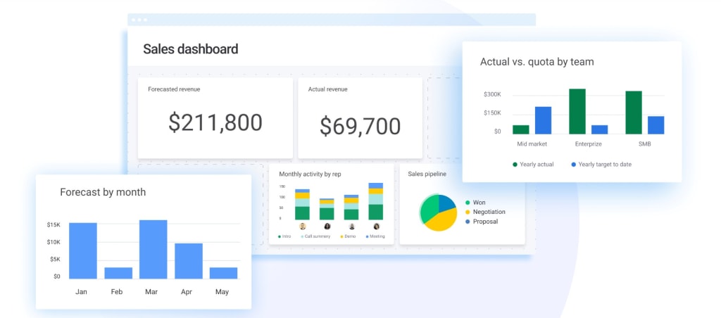
Task: Click the Mar month label
Action: (151, 292)
